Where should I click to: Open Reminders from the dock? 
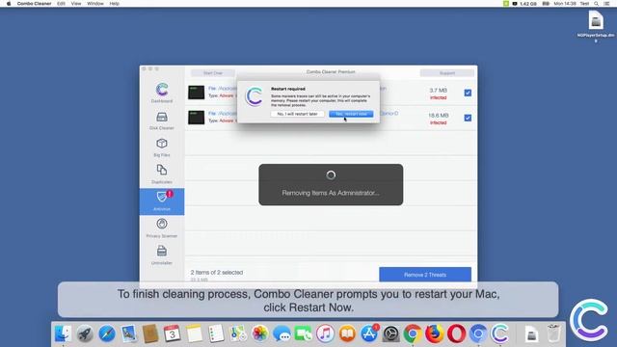click(x=216, y=334)
